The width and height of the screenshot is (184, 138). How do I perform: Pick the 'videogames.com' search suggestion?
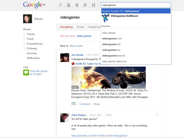pos(136,38)
